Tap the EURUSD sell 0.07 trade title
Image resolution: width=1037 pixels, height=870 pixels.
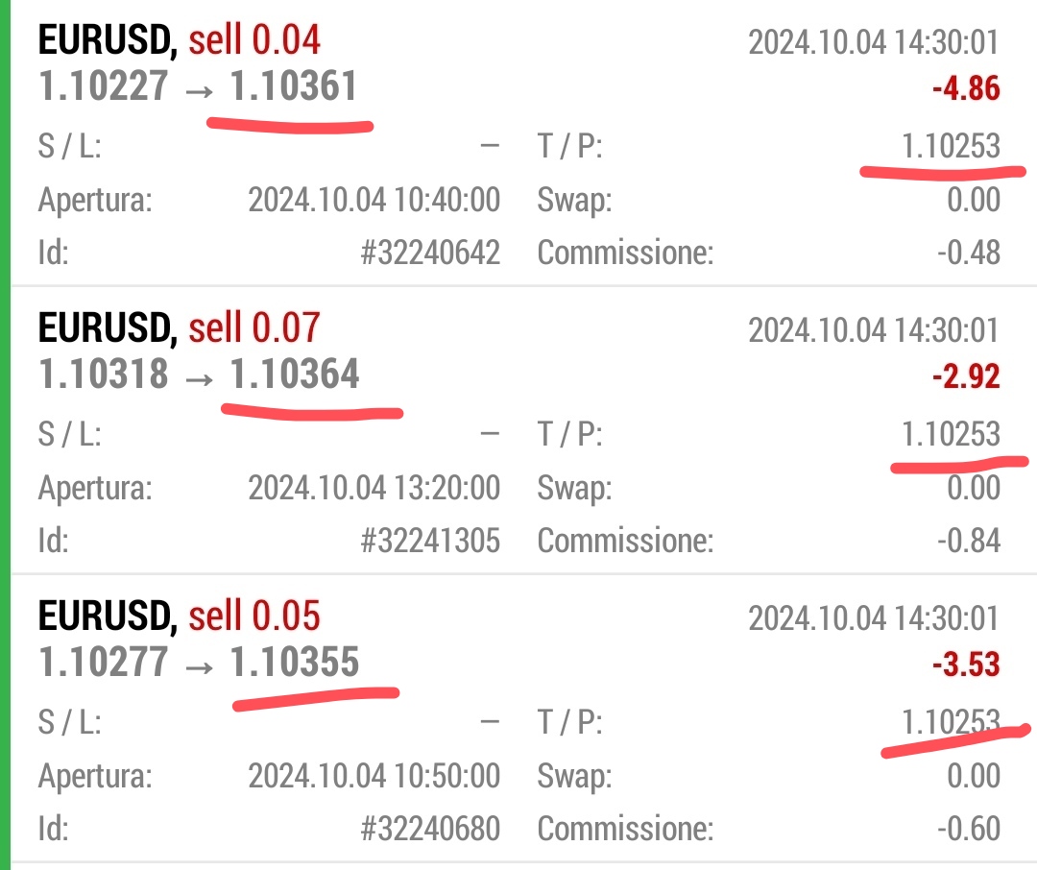[179, 328]
